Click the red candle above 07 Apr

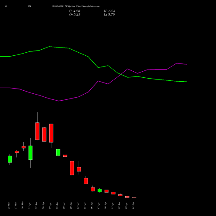51,133
